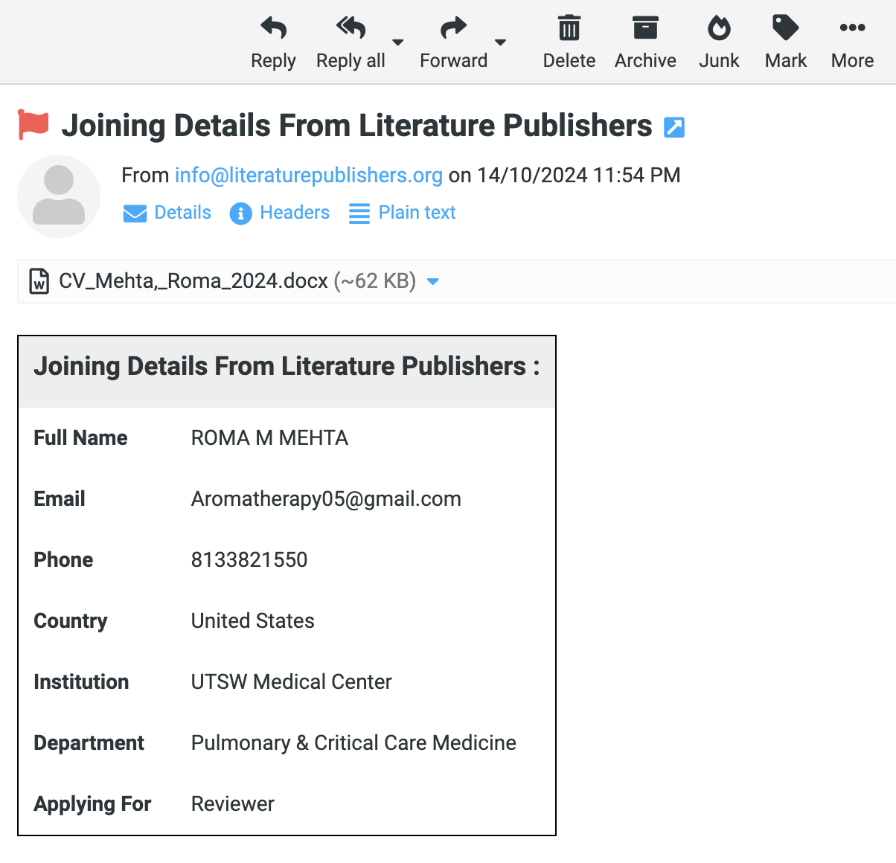The width and height of the screenshot is (896, 863).
Task: Switch to Plain text view
Action: pyautogui.click(x=403, y=213)
